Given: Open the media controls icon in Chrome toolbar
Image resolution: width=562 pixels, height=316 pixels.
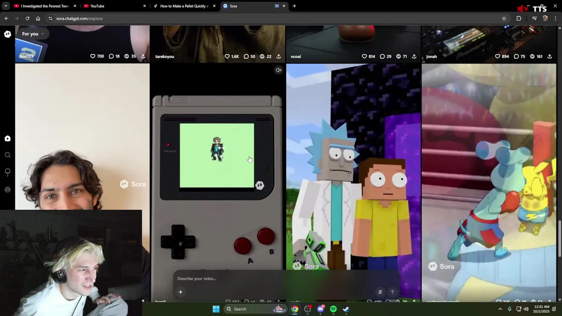Looking at the screenshot, I should click(534, 18).
